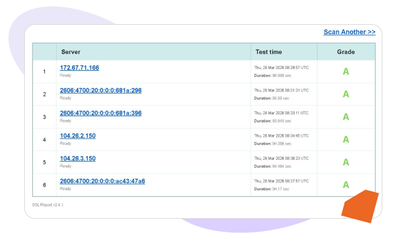
Task: Open the Scan Another link
Action: pos(349,32)
